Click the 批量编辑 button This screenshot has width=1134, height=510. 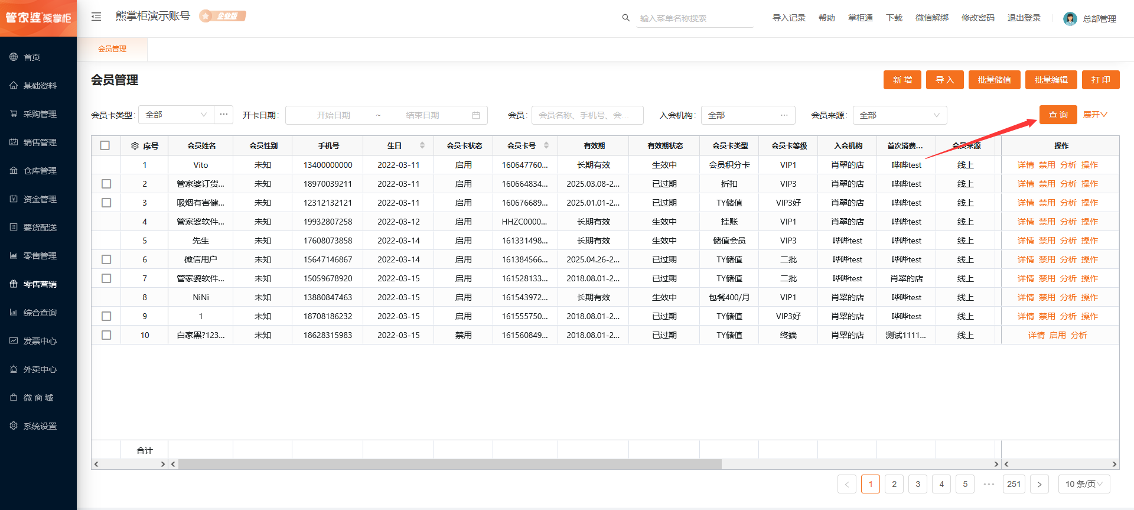pos(1051,80)
